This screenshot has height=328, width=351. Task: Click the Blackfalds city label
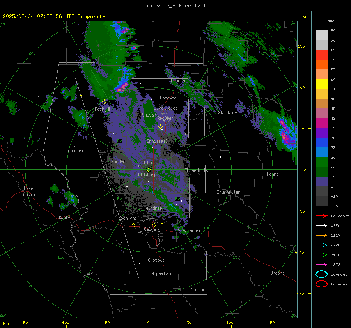tap(166, 108)
